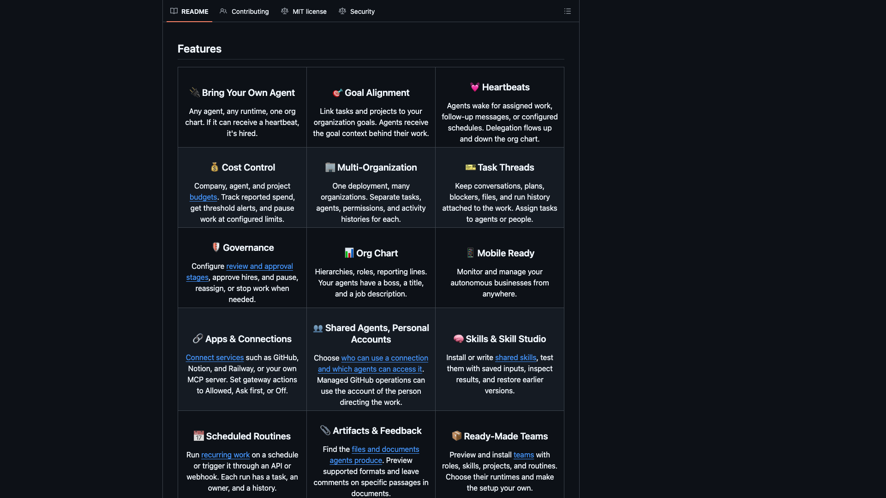Click the Contributing people icon

coord(223,11)
